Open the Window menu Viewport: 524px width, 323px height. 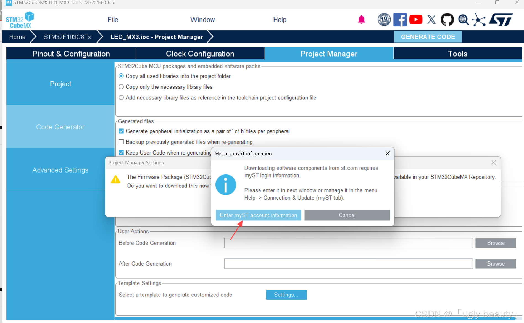[x=202, y=20]
